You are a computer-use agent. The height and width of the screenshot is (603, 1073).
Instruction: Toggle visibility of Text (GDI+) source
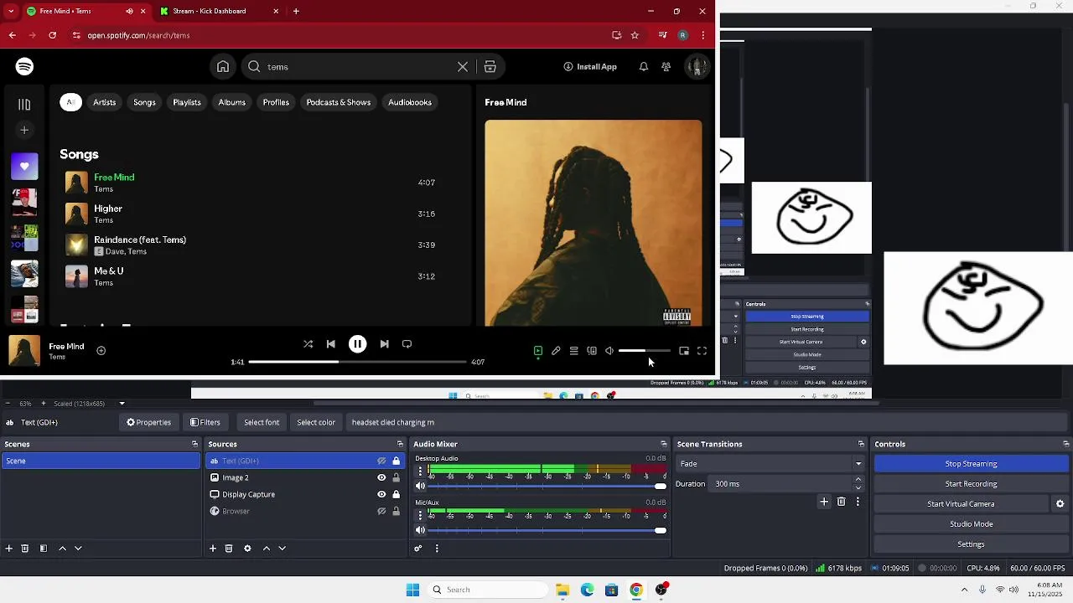pos(381,461)
